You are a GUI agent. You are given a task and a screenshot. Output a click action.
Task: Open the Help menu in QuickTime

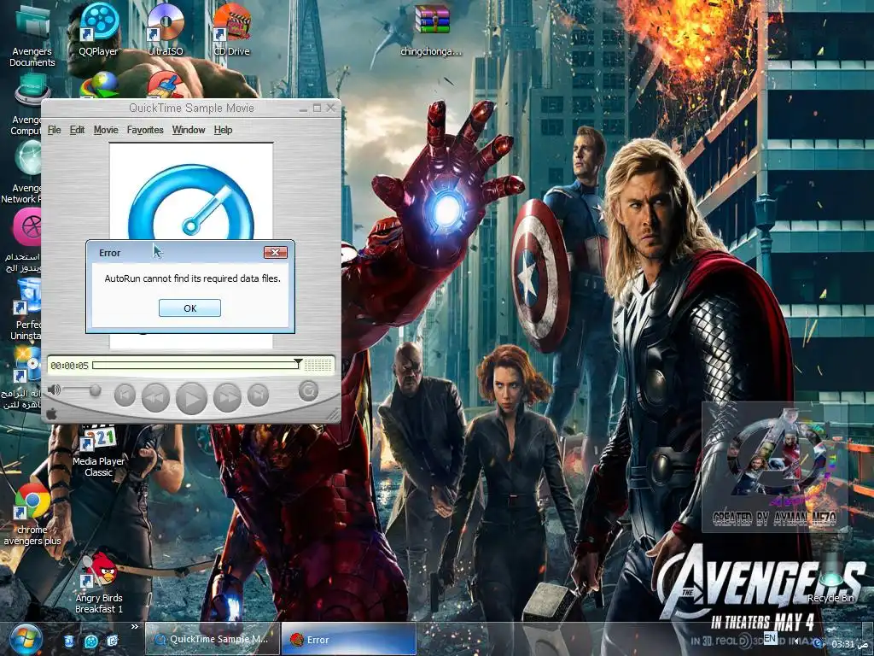(x=223, y=130)
